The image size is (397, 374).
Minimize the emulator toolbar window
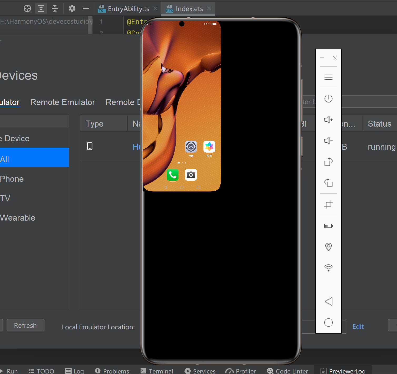(322, 58)
